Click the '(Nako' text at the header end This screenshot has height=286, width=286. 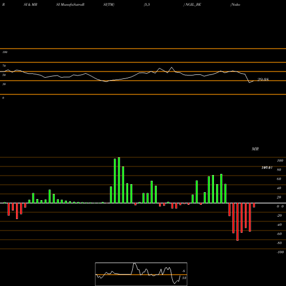tap(235, 5)
